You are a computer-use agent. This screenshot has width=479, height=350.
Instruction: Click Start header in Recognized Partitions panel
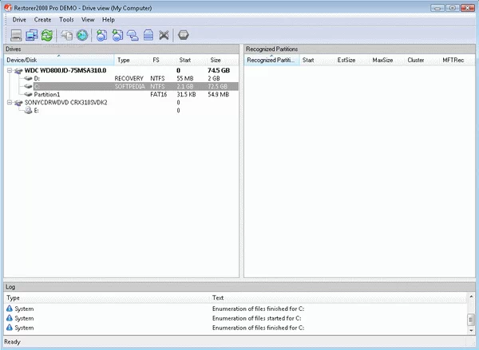pyautogui.click(x=316, y=60)
